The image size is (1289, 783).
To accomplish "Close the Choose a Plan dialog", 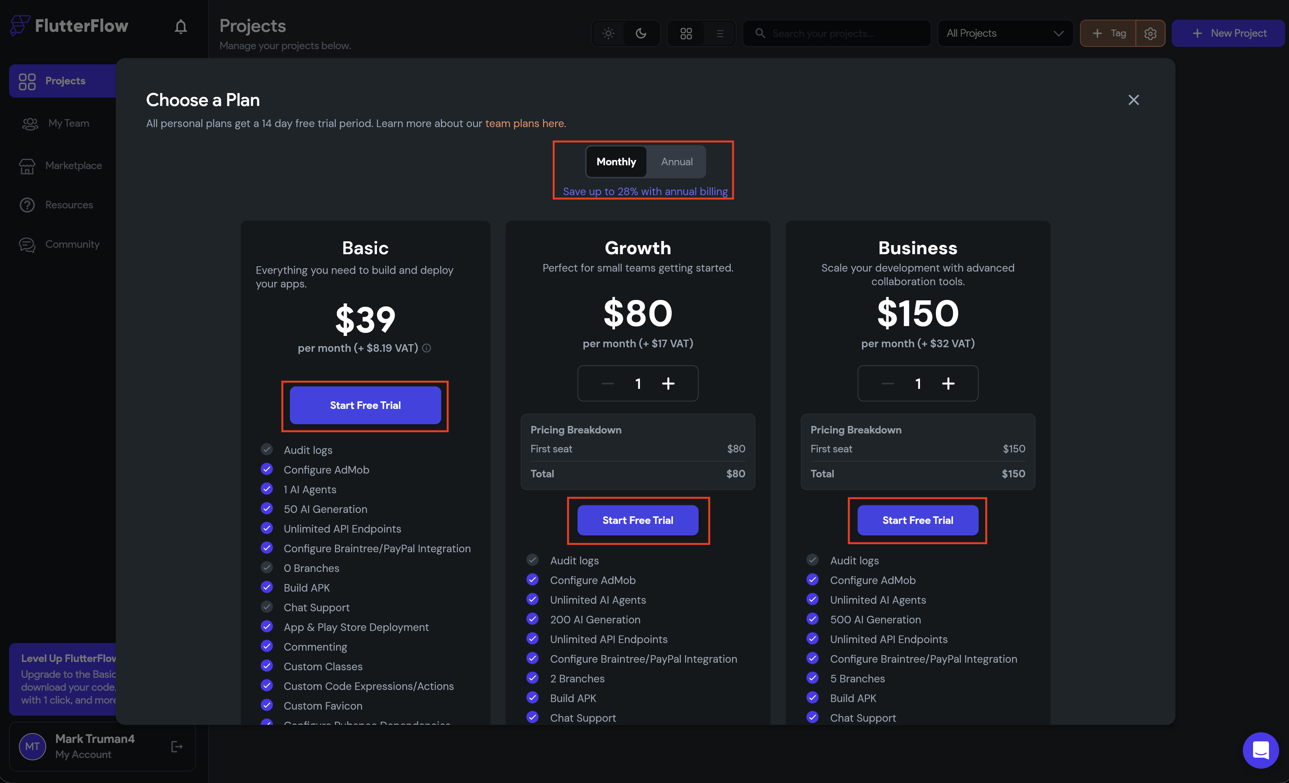I will point(1133,100).
